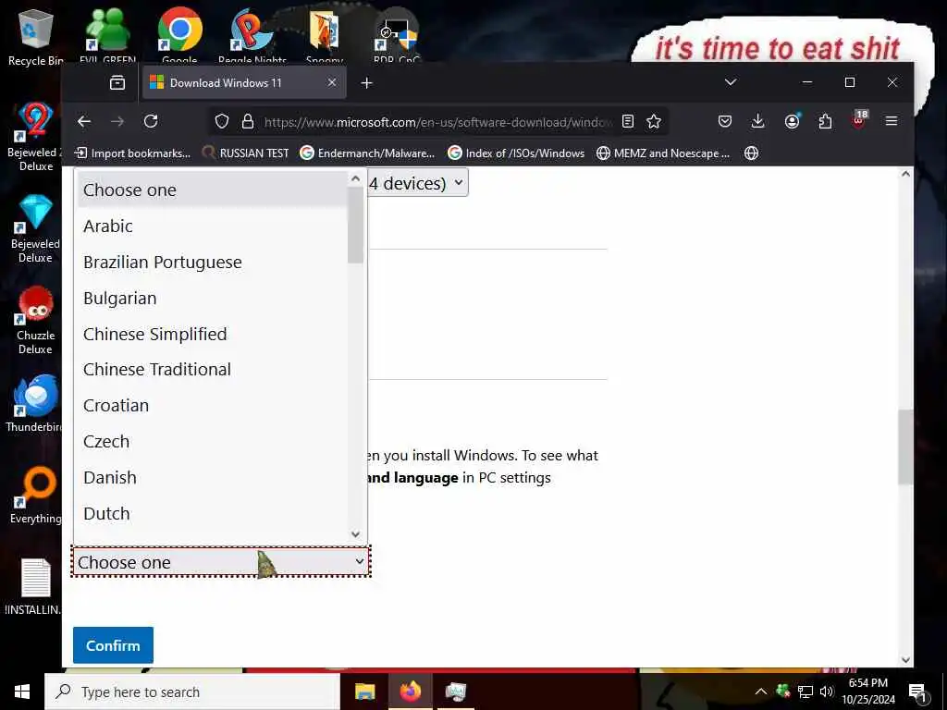Viewport: 947px width, 710px height.
Task: Open Index of /ISOs/Windows bookmark
Action: click(x=516, y=153)
